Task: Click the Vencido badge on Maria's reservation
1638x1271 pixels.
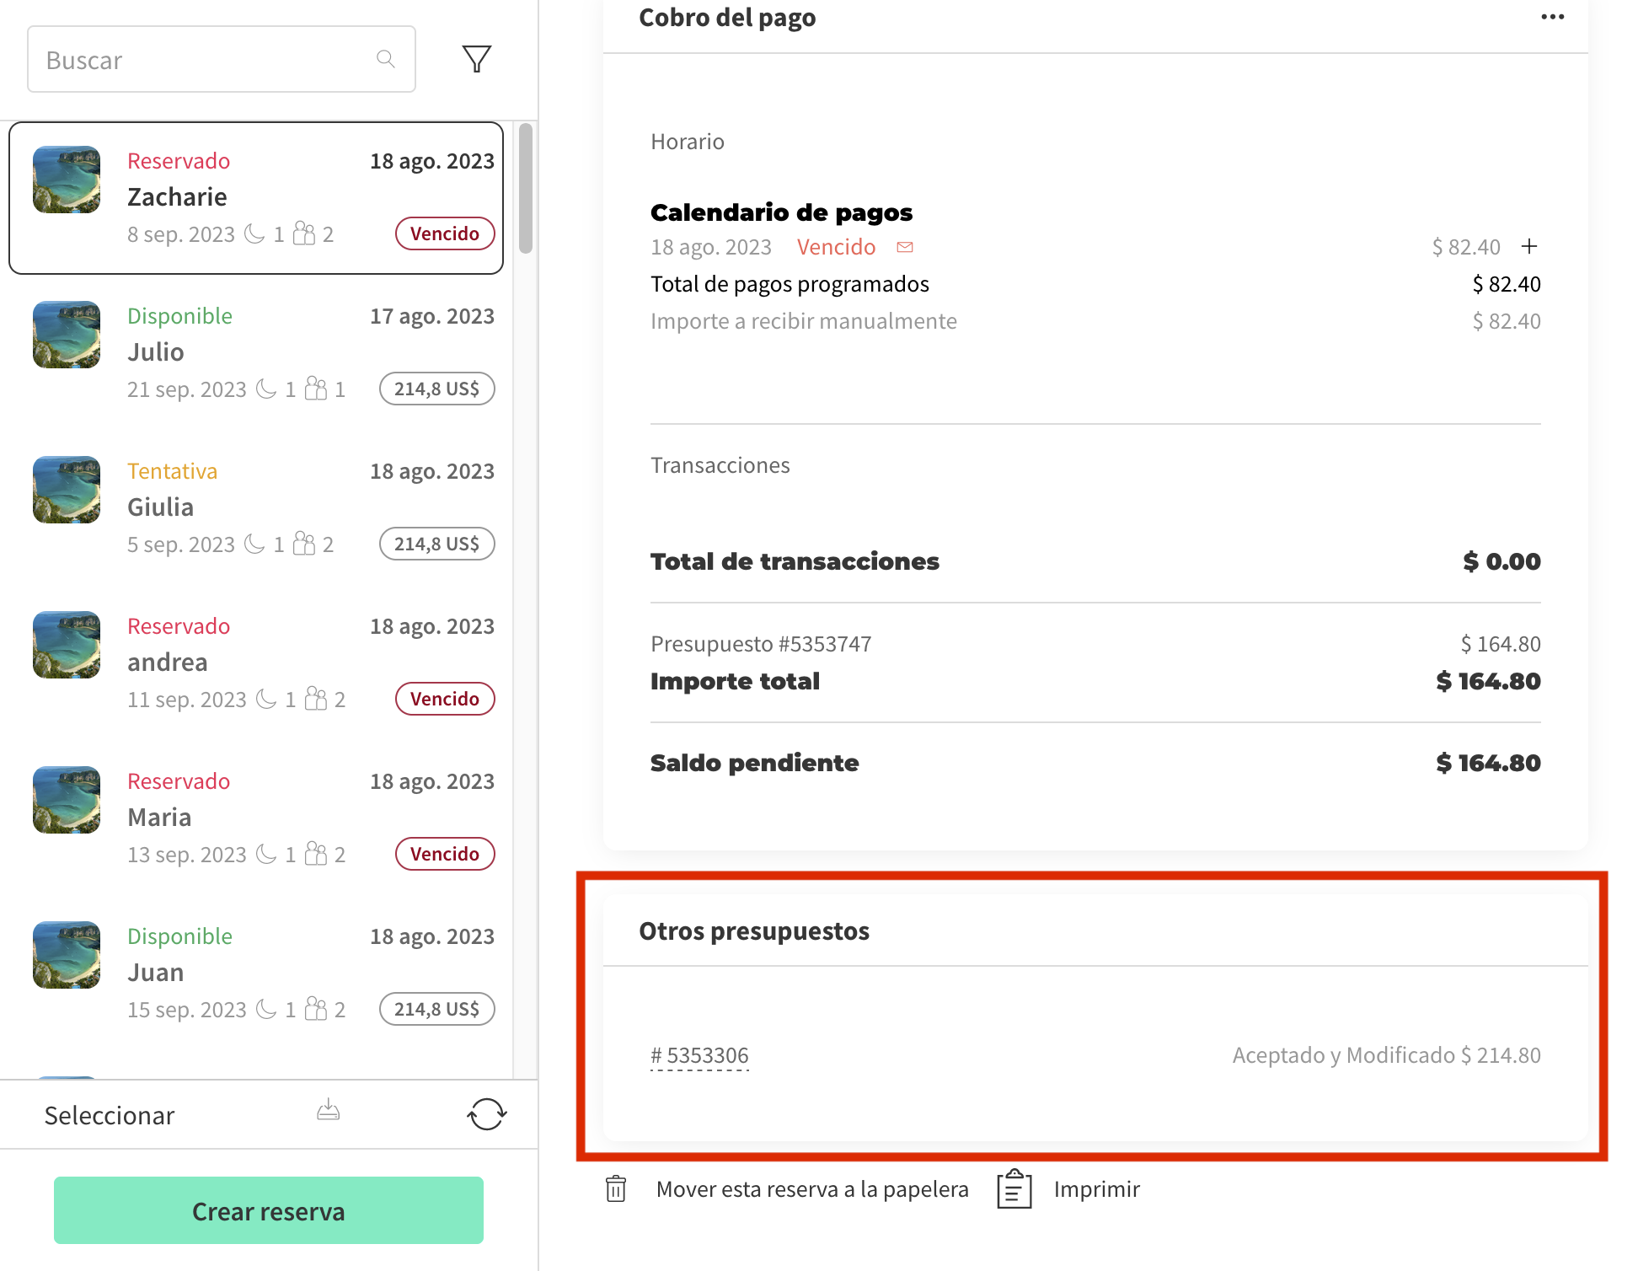Action: [x=445, y=854]
